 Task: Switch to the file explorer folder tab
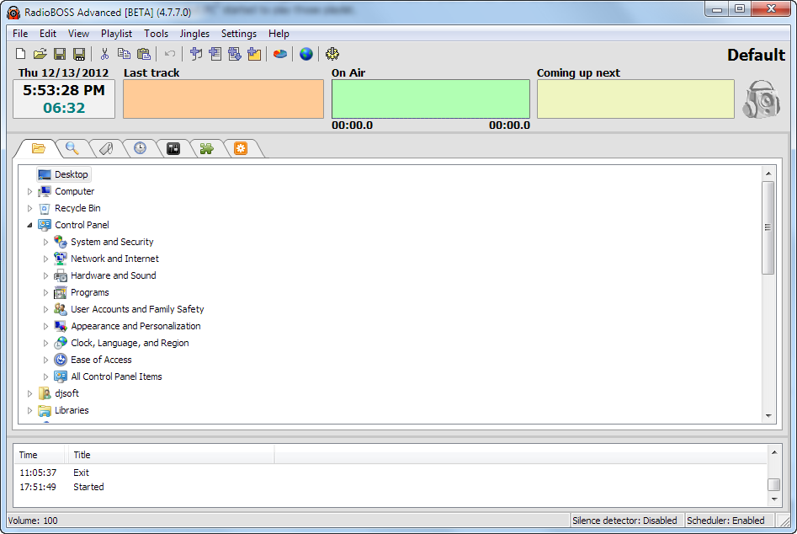pyautogui.click(x=39, y=148)
